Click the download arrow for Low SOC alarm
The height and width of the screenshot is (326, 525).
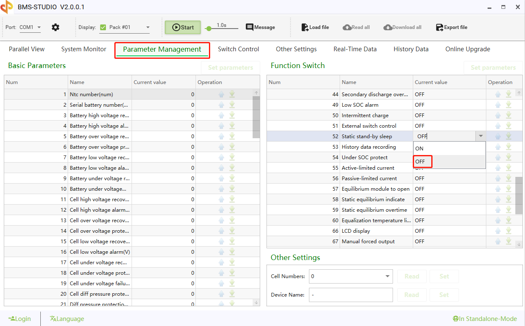tap(508, 105)
